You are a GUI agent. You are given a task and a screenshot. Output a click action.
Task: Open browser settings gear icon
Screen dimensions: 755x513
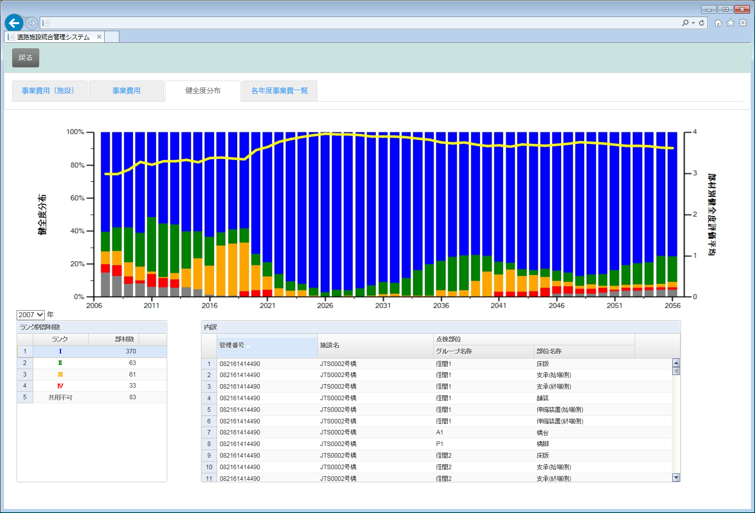(x=743, y=23)
